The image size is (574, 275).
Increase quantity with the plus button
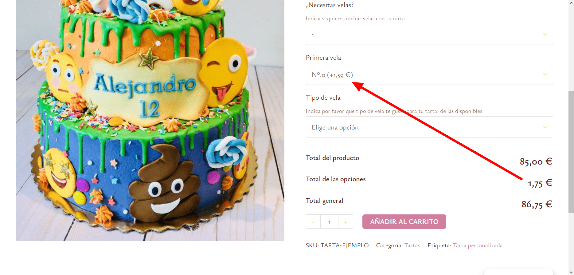tap(346, 222)
